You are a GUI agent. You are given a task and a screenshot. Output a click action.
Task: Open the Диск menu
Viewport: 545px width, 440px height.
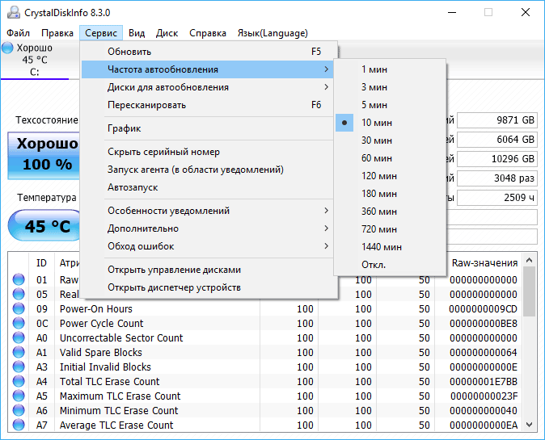pos(167,33)
